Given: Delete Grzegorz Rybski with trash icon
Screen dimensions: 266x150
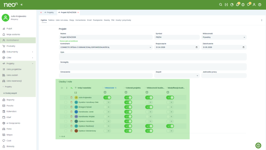Looking at the screenshot, I should [71, 107].
